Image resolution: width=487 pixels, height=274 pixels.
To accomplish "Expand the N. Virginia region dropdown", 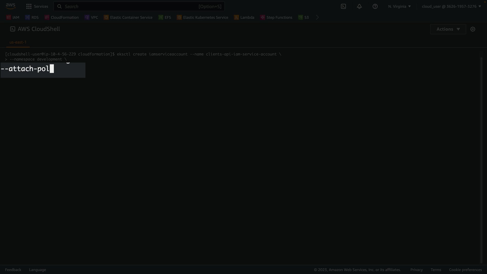I will [399, 6].
